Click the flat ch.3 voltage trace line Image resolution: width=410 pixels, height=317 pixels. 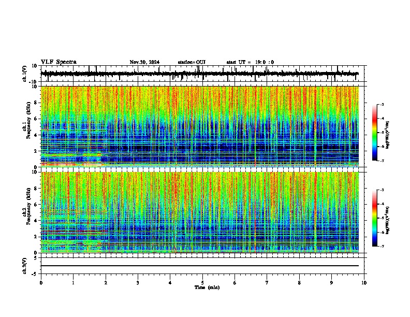click(x=200, y=266)
